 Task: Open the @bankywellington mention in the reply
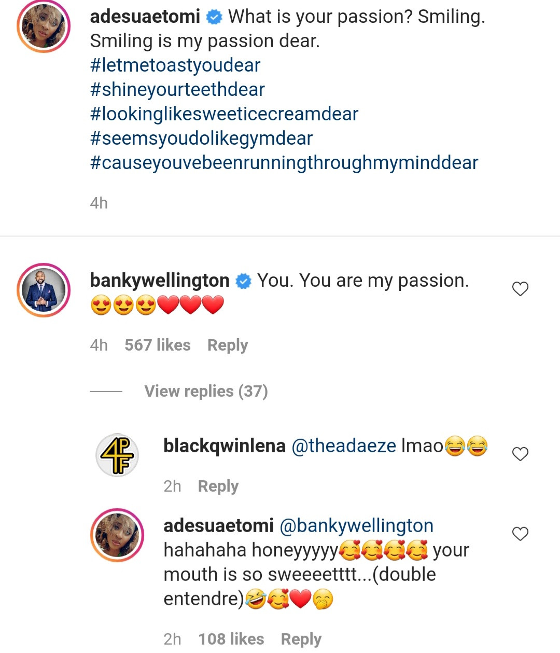(x=356, y=526)
